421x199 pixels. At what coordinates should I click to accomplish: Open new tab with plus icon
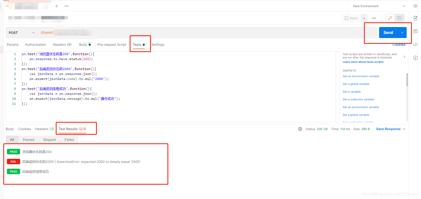[57, 6]
